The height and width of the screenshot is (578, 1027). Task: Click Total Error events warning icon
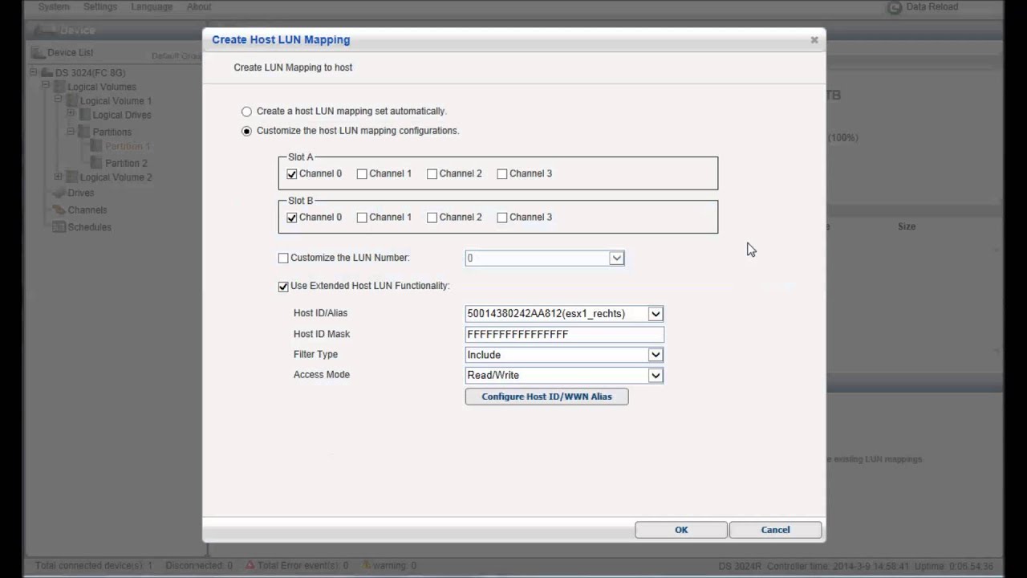click(x=250, y=565)
